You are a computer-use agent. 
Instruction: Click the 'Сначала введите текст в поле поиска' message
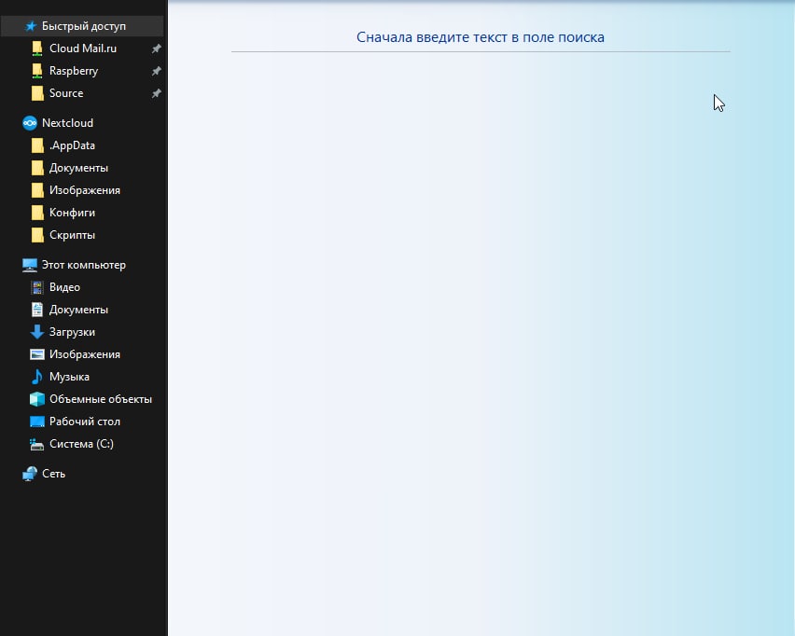tap(481, 37)
